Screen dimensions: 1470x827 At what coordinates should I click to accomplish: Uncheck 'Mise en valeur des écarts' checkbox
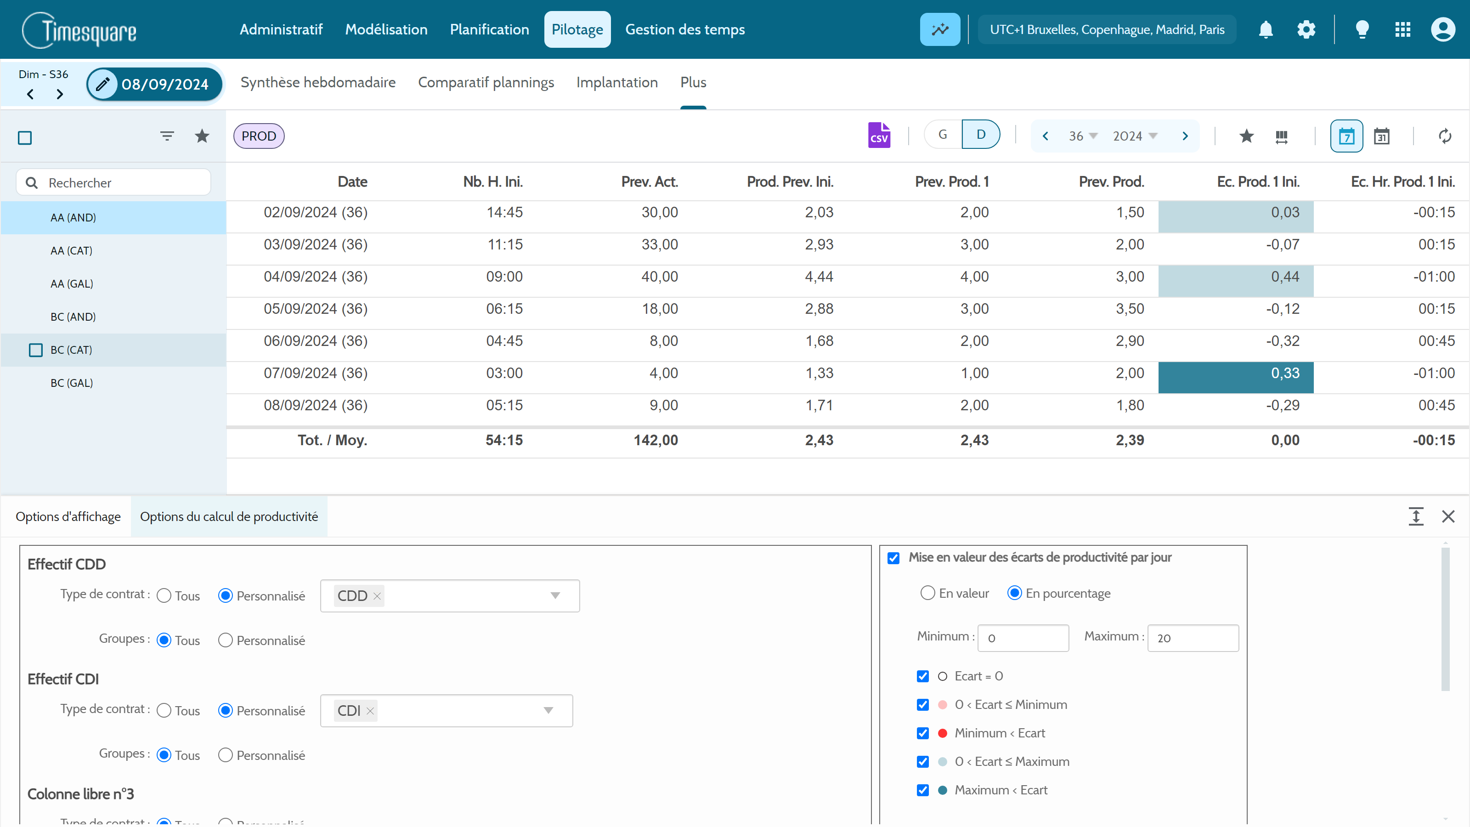tap(893, 558)
